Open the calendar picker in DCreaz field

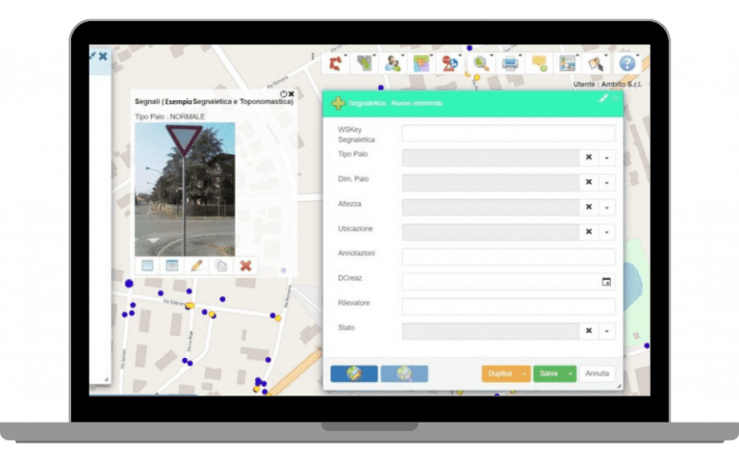(x=606, y=282)
